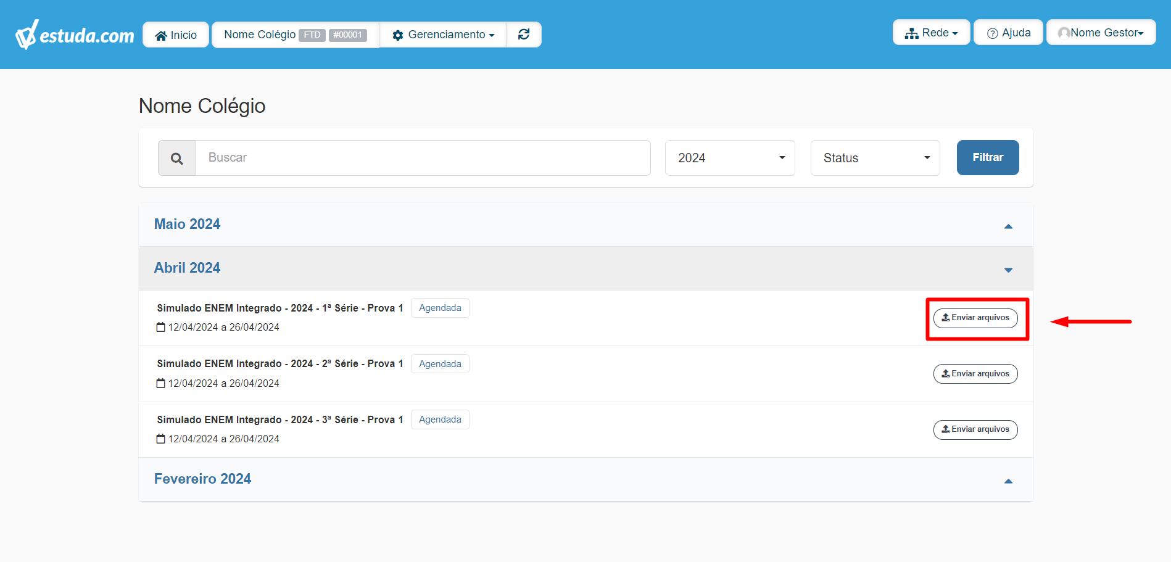Click Enviar arquivos for 3ª Série
This screenshot has width=1171, height=562.
click(x=975, y=429)
